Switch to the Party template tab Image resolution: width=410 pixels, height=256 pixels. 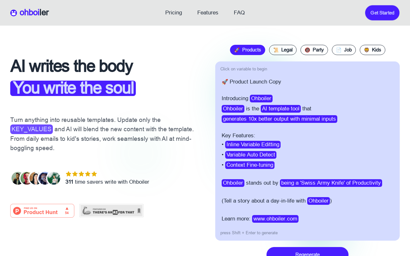click(x=314, y=50)
